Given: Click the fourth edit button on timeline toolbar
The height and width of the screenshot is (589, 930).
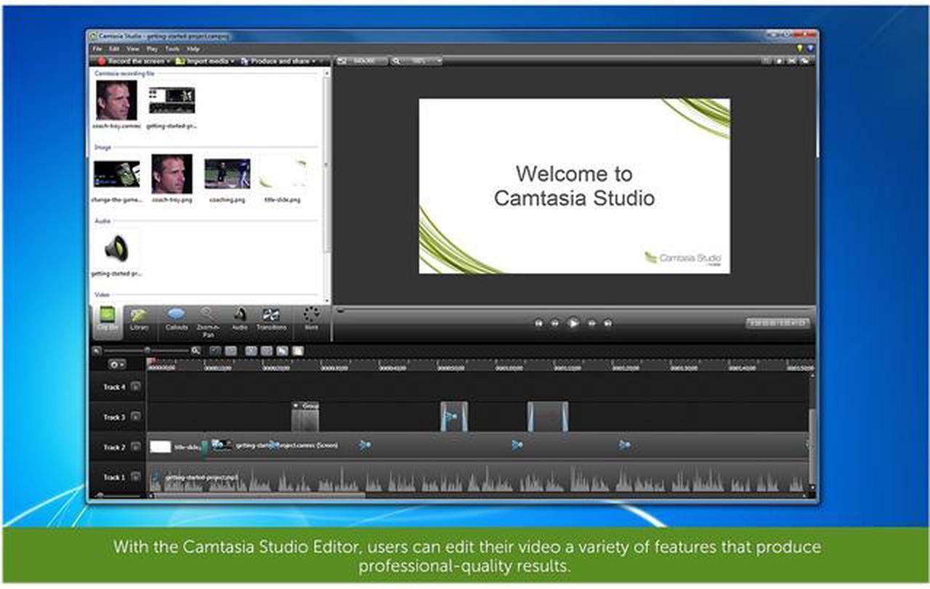Looking at the screenshot, I should pyautogui.click(x=267, y=351).
